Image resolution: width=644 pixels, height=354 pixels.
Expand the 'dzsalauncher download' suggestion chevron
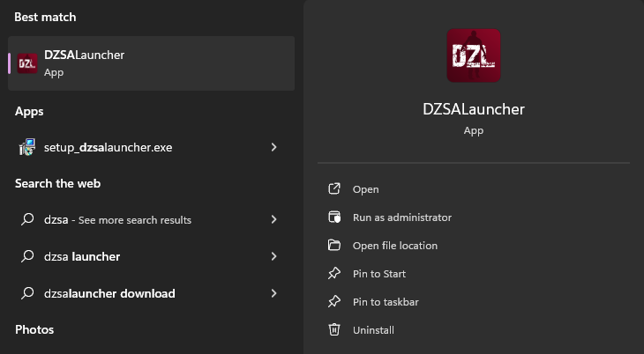[274, 293]
